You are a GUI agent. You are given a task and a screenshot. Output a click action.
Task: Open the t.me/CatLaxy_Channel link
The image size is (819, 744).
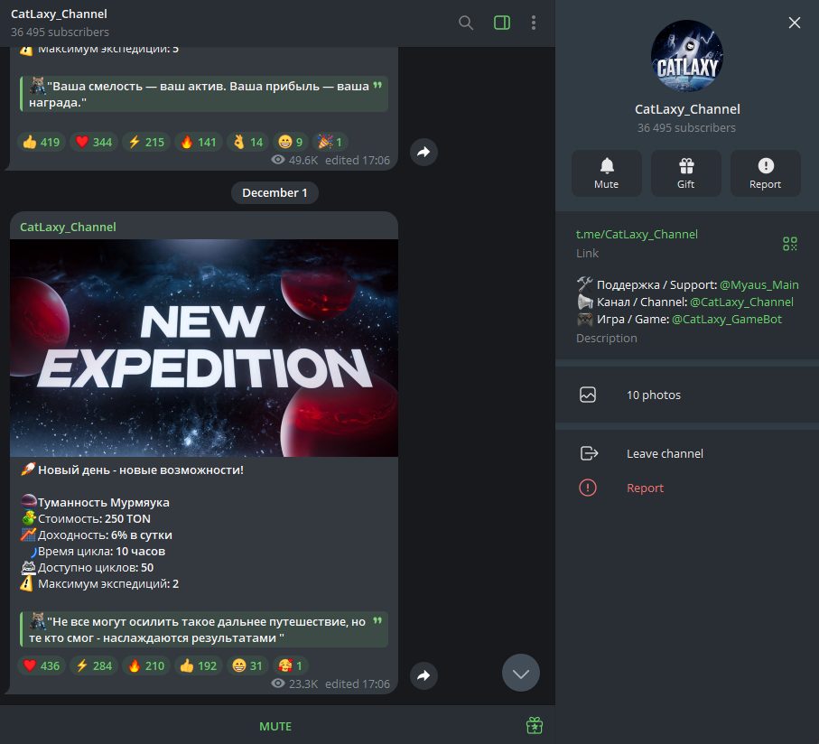(x=637, y=234)
